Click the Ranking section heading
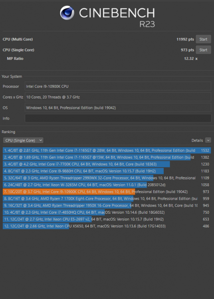 [8, 132]
